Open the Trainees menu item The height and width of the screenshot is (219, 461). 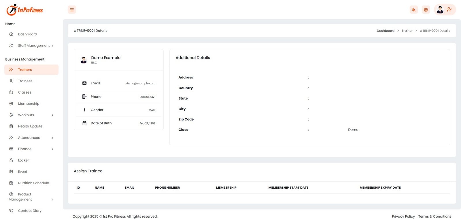click(x=25, y=81)
